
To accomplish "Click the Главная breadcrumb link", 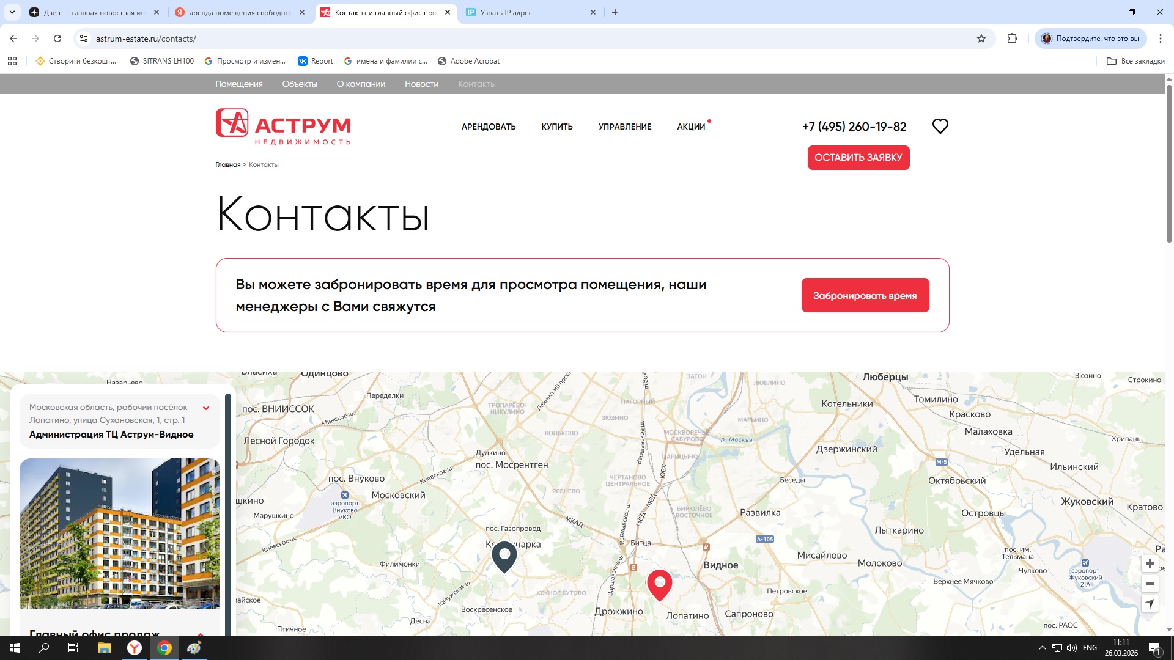I will (x=227, y=164).
